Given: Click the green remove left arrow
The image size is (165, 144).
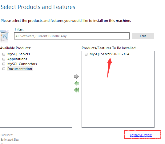Looking at the screenshot, I should [77, 83].
